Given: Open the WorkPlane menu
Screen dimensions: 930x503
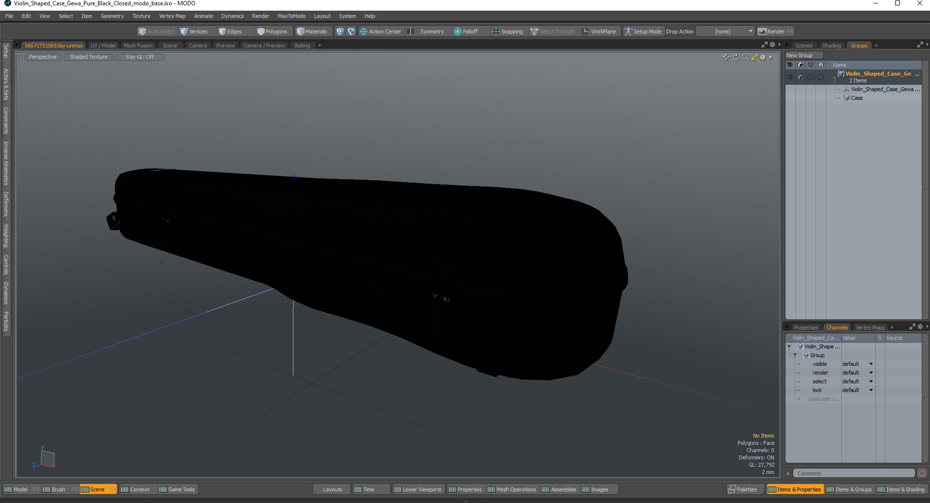Looking at the screenshot, I should (599, 31).
